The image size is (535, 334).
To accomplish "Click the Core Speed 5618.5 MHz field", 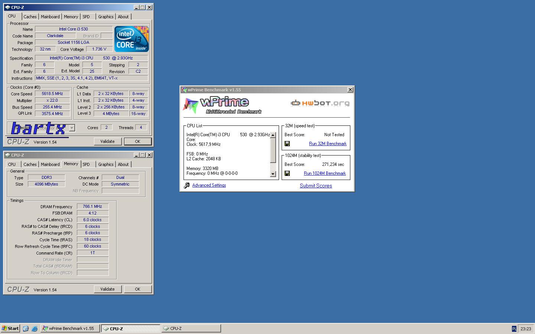I will (x=52, y=94).
